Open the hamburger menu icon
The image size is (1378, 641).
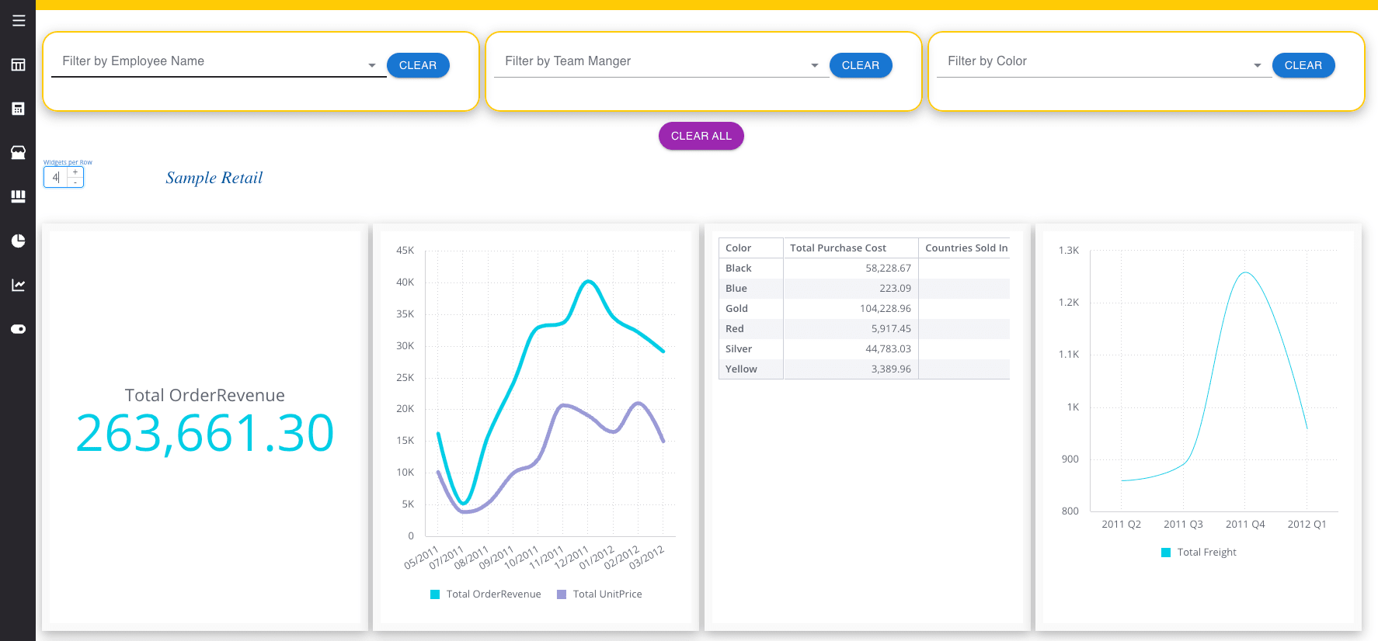(x=19, y=20)
